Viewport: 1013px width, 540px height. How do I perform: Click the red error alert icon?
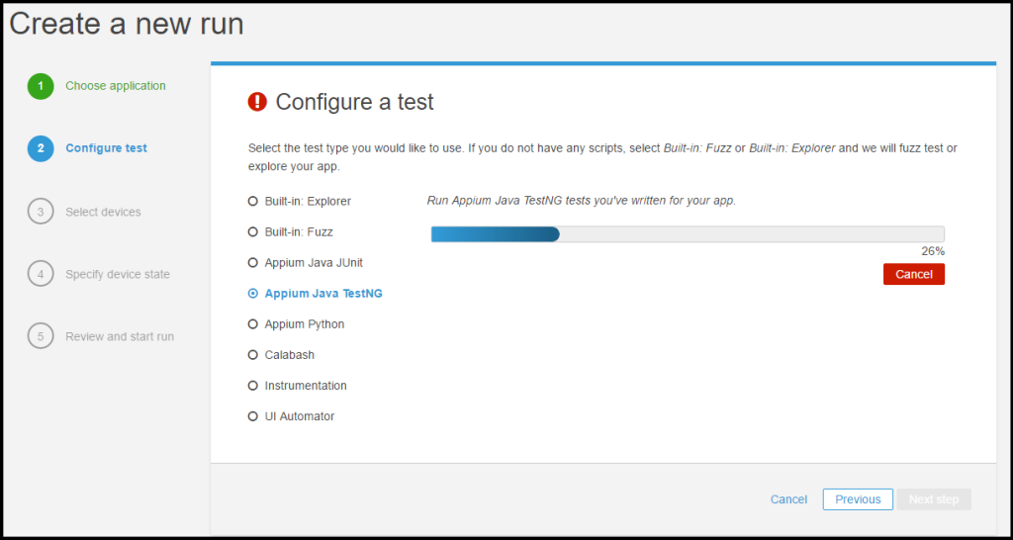pyautogui.click(x=257, y=101)
